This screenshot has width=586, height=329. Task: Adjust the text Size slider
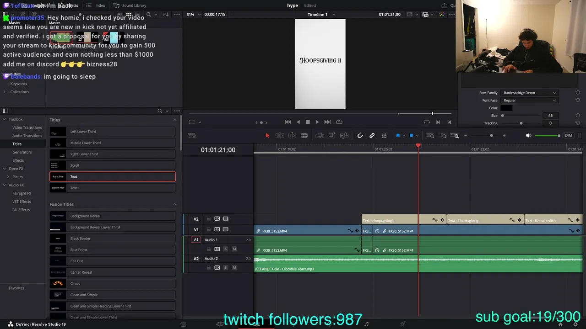point(502,116)
